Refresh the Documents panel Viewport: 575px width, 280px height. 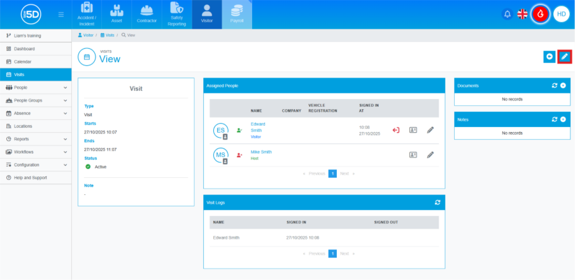click(554, 85)
